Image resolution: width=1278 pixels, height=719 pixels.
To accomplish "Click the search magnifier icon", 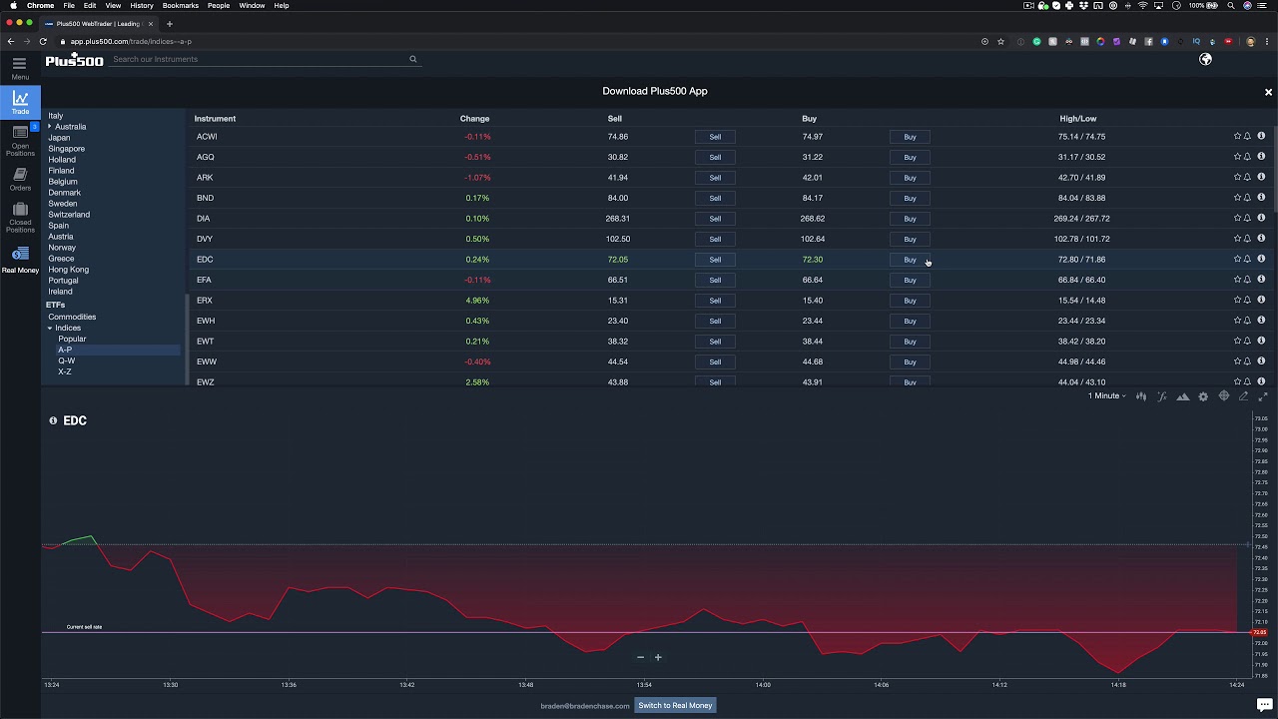I will [x=412, y=59].
